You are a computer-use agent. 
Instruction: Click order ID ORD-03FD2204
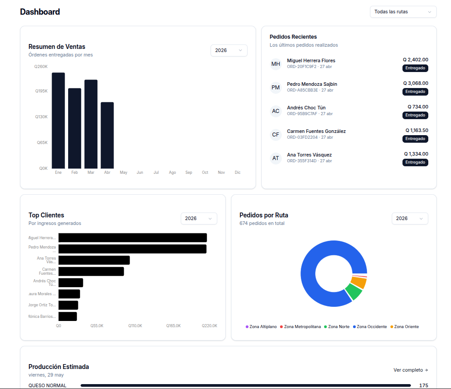tap(302, 137)
